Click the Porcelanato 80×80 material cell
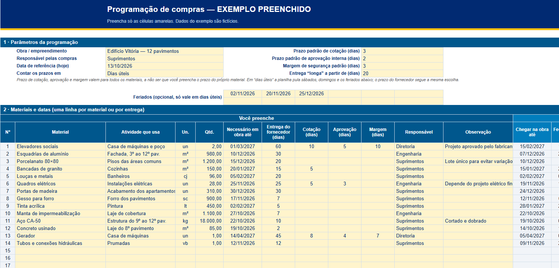 (x=60, y=161)
